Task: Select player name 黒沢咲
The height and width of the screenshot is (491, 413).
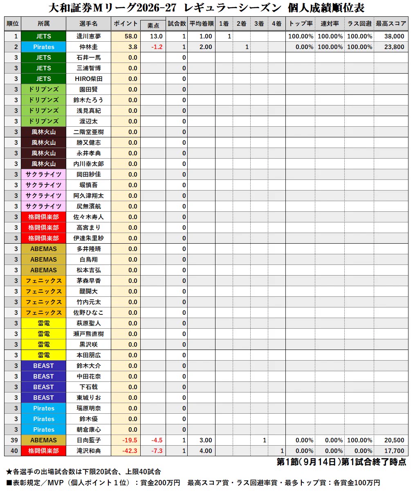Action: coord(88,345)
